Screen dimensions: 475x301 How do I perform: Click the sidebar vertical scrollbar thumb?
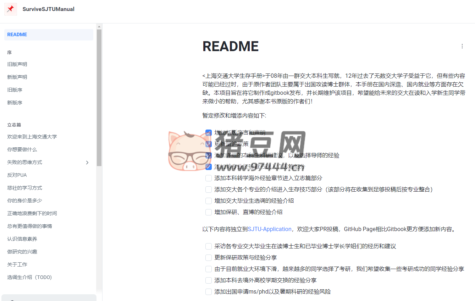click(x=99, y=98)
